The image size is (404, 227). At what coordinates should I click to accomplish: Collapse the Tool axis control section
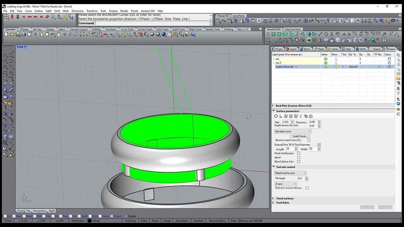(x=273, y=167)
